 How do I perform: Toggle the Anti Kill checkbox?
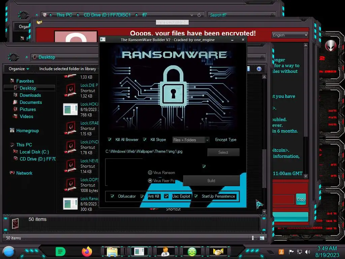point(142,196)
